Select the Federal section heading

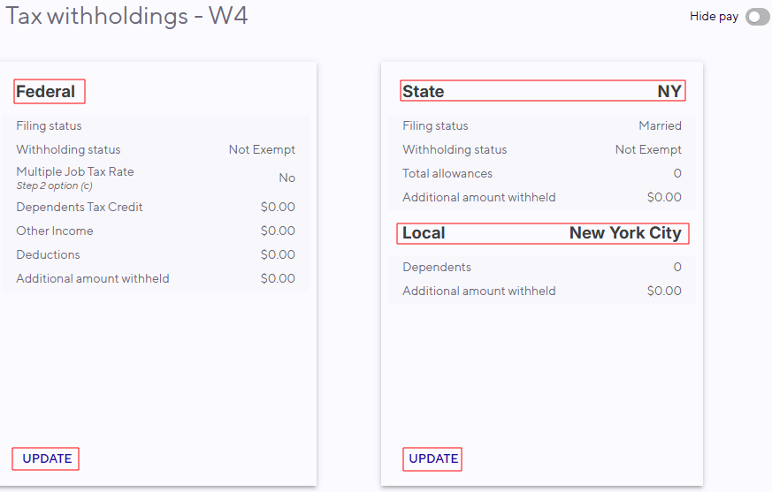(50, 92)
